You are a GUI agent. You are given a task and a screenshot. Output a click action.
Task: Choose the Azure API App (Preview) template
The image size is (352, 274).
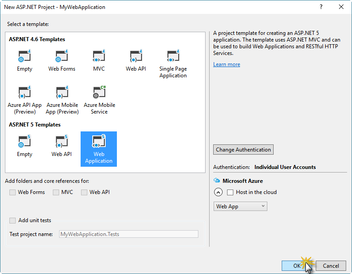25,100
